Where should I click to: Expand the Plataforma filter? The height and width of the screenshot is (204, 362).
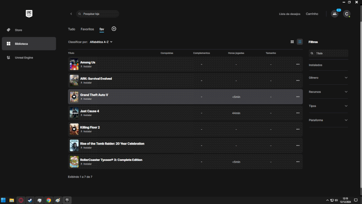(328, 120)
